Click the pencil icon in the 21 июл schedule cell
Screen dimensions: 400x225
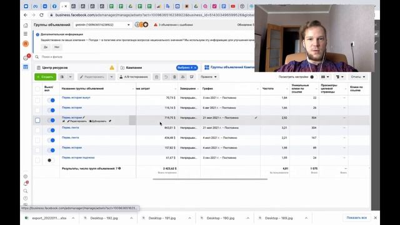point(256,118)
